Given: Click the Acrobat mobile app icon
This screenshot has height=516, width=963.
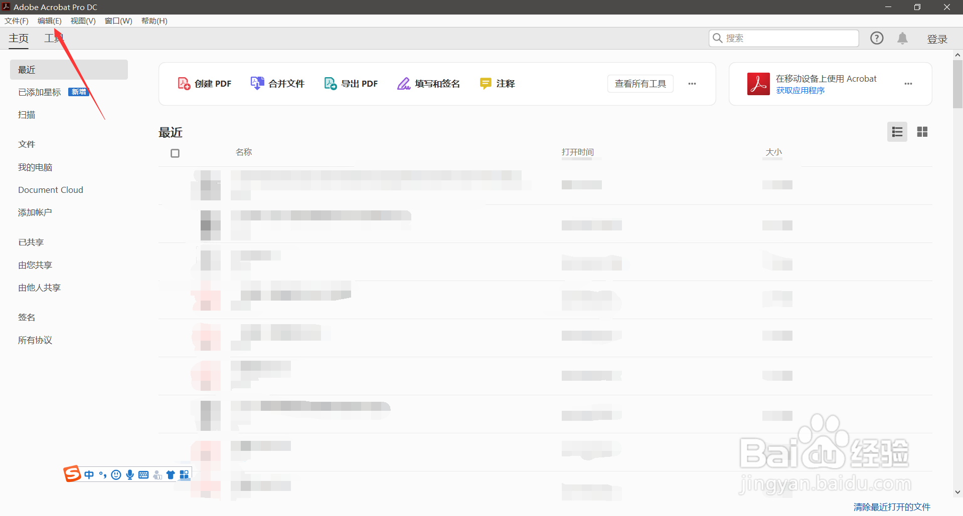Looking at the screenshot, I should coord(758,84).
